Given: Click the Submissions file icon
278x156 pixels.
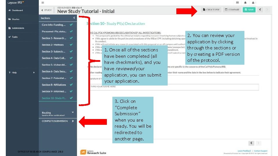Looking at the screenshot, I should (9, 28).
